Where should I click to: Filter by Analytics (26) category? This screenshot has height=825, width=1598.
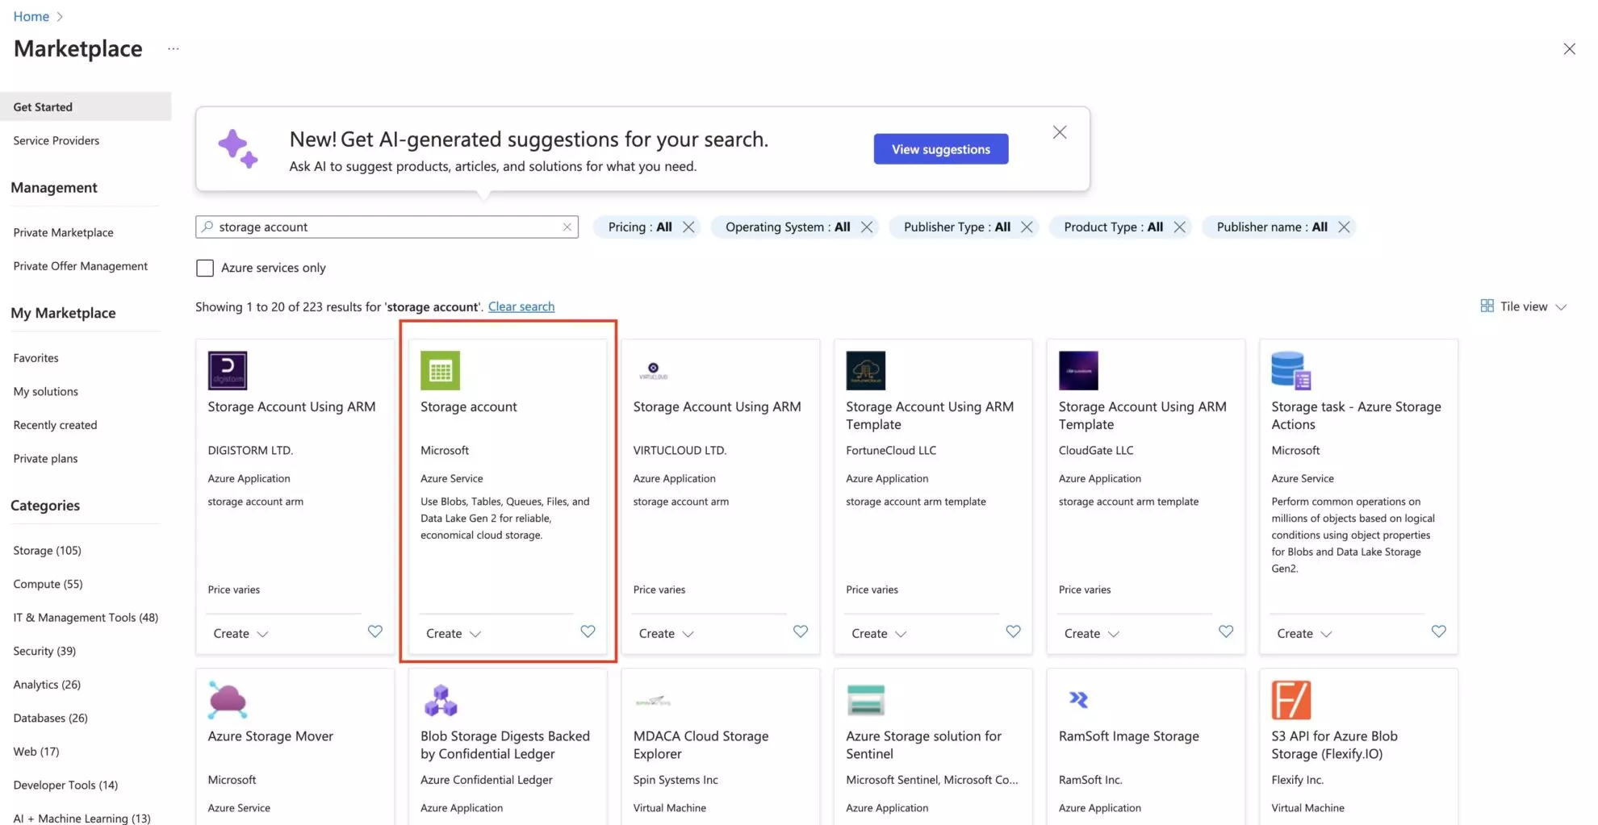(x=47, y=685)
